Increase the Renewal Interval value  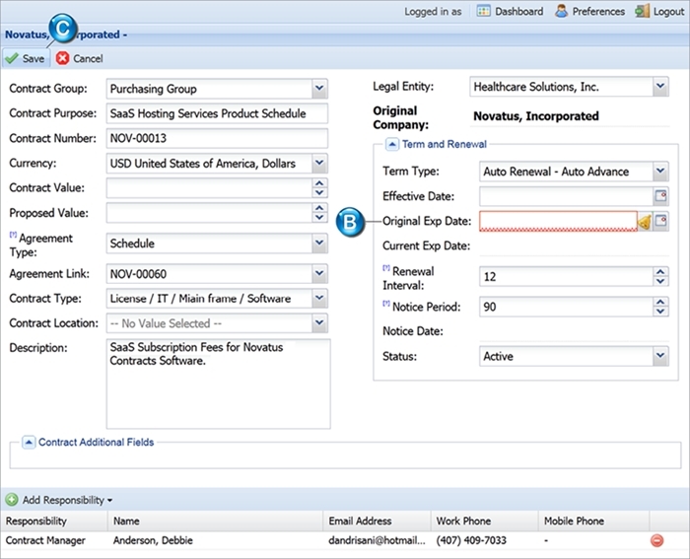coord(660,272)
